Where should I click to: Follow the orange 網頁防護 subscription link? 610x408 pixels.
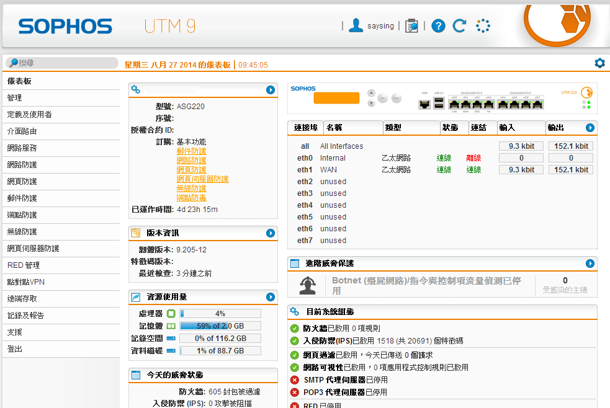(x=191, y=170)
